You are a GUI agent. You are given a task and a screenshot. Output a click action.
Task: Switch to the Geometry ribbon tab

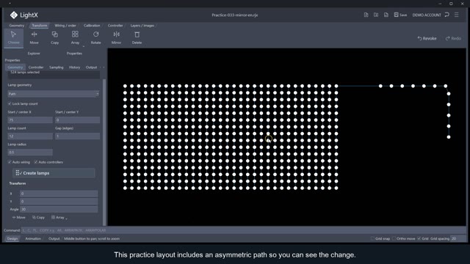(17, 26)
